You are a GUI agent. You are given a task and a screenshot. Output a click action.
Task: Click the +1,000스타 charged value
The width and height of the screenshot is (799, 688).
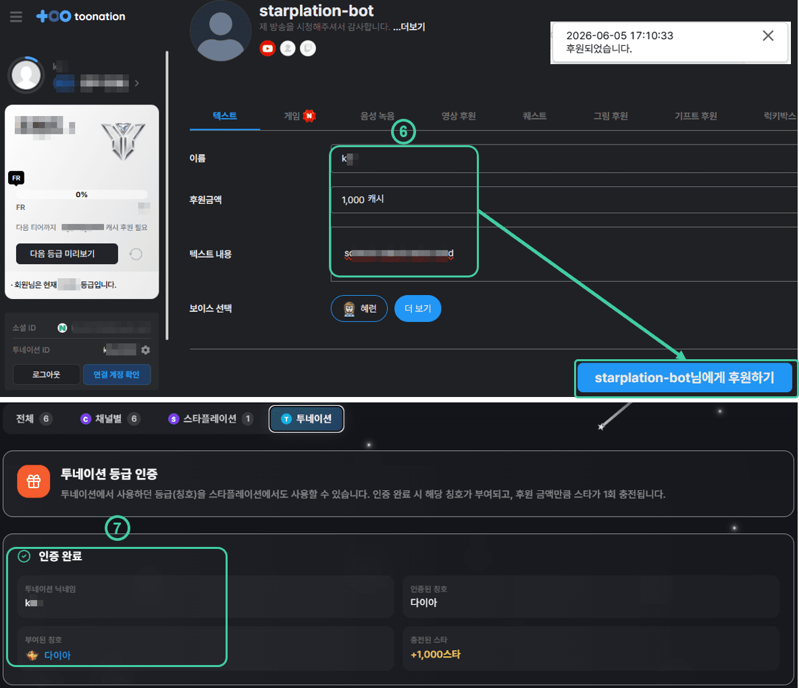[x=436, y=654]
